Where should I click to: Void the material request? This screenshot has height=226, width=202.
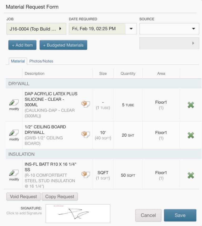pos(23,196)
